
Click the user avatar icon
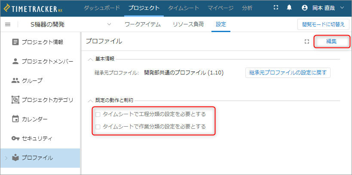click(x=305, y=8)
